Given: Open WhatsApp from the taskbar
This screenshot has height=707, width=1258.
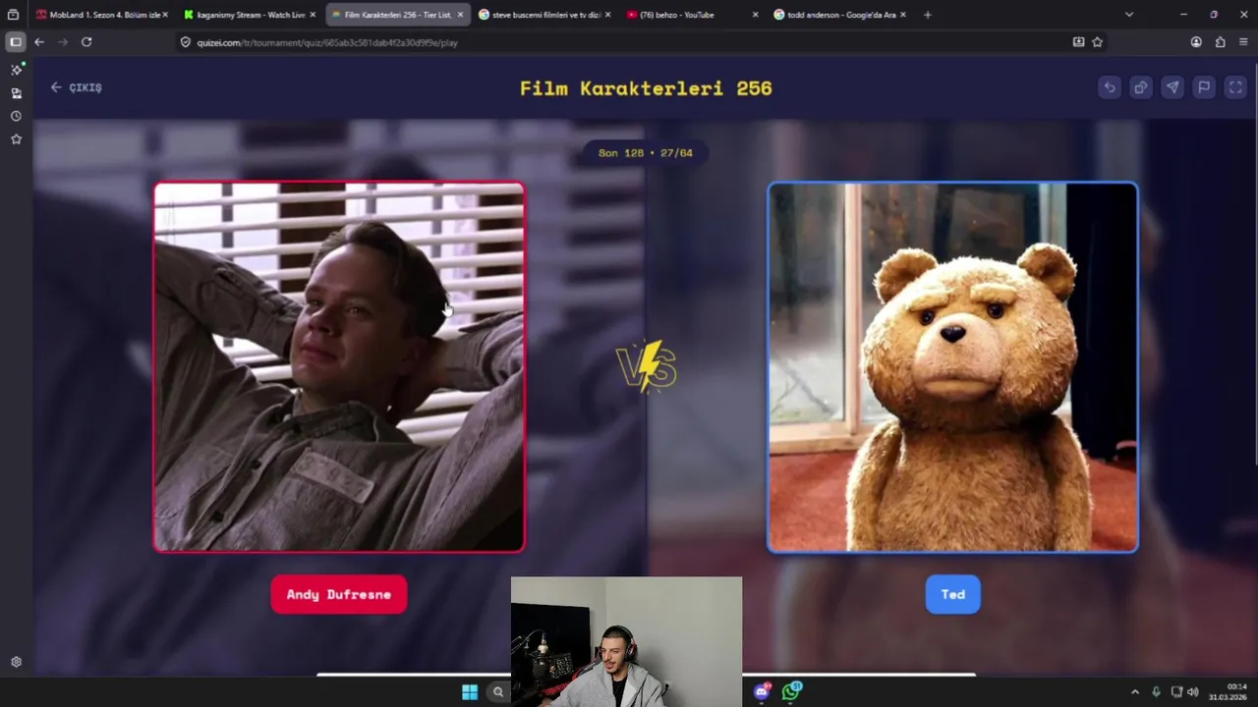Looking at the screenshot, I should (x=791, y=691).
